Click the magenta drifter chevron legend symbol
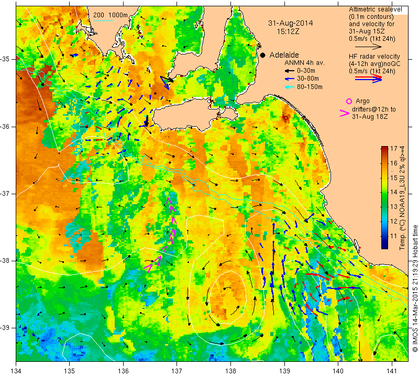The image size is (419, 377). 344,113
